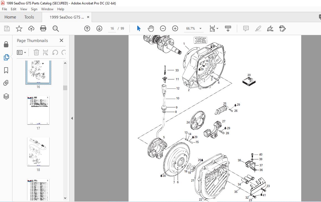Viewport: 321px width, 202px height.
Task: Go to next page arrow
Action: 99,29
